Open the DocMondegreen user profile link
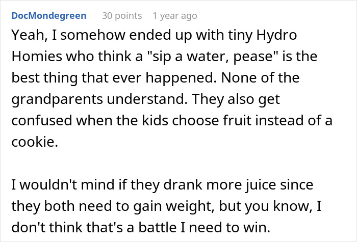The width and height of the screenshot is (357, 242). point(49,16)
